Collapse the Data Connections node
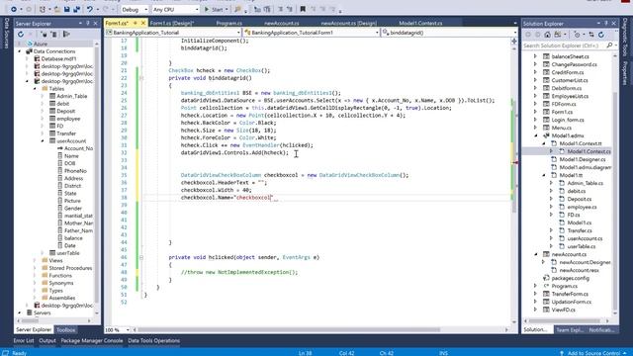This screenshot has width=633, height=356. coord(20,51)
